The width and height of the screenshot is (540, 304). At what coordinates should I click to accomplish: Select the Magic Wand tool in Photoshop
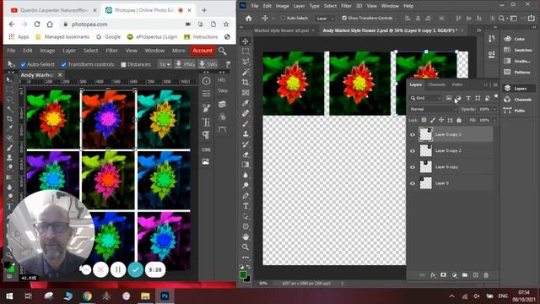(x=246, y=72)
